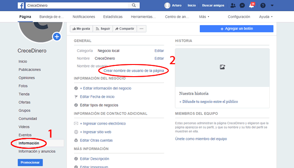The height and width of the screenshot is (168, 294).
Task: Click Editar Otras cuentas
Action: pyautogui.click(x=96, y=140)
